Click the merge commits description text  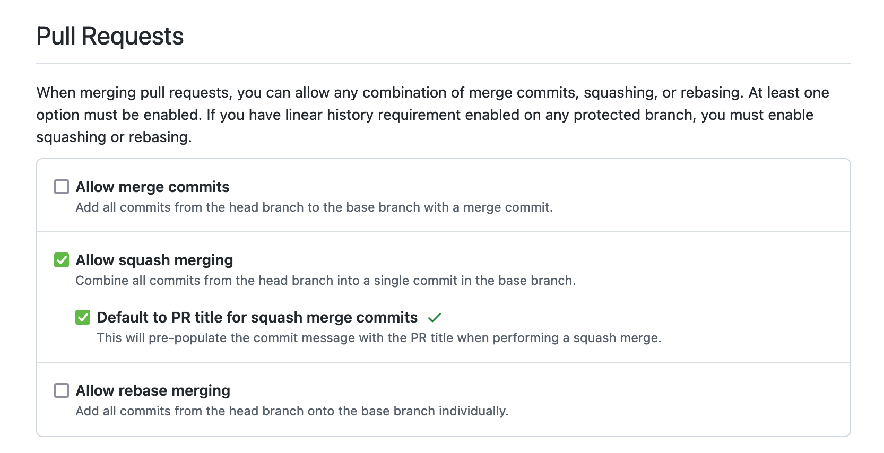point(314,207)
